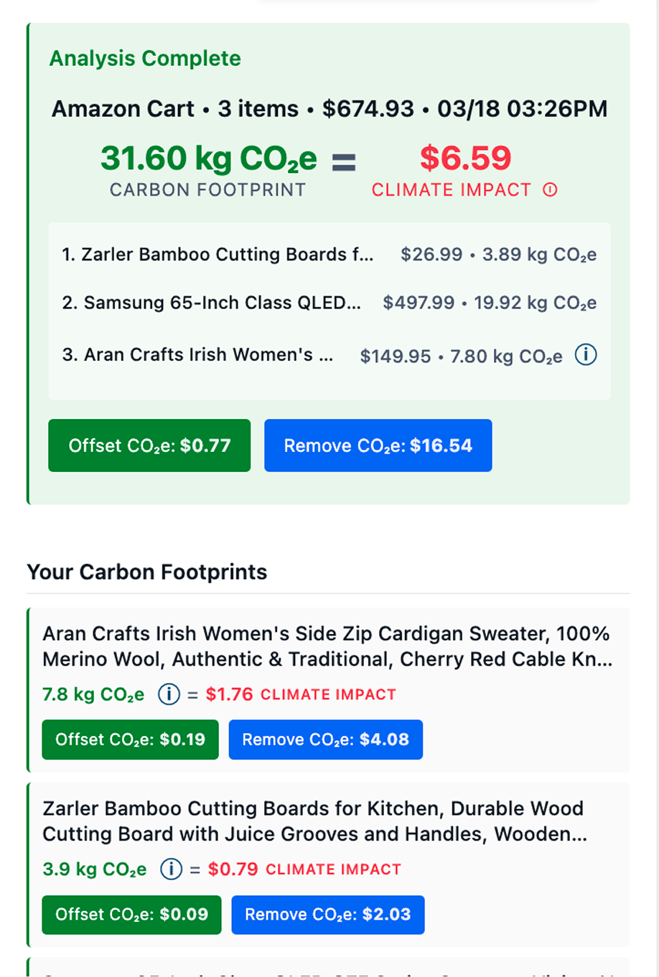Open the Climate Impact info icon beside $6.59
The height and width of the screenshot is (977, 659).
click(549, 189)
